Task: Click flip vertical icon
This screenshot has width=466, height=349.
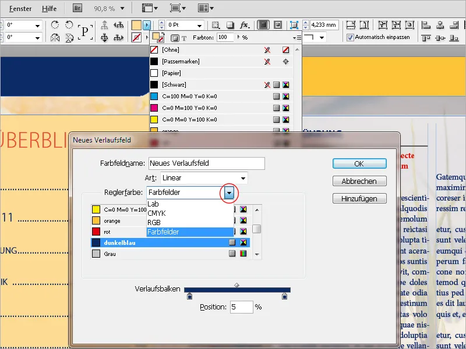Action: 69,38
